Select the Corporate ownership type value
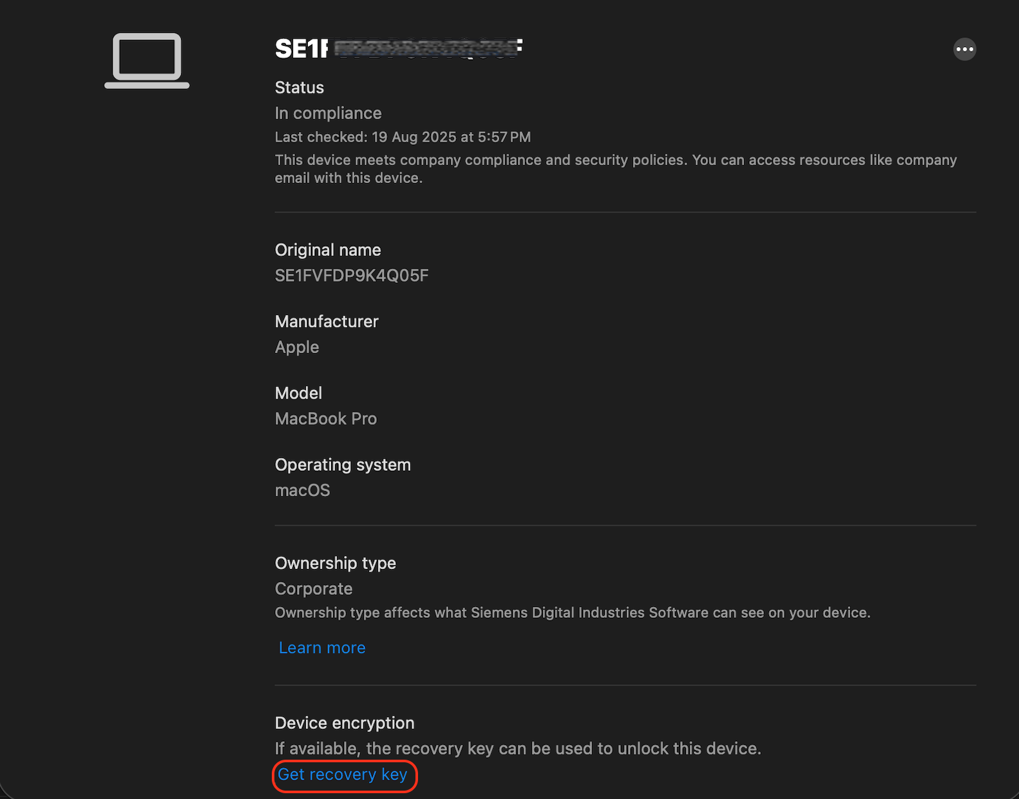1019x799 pixels. 314,589
